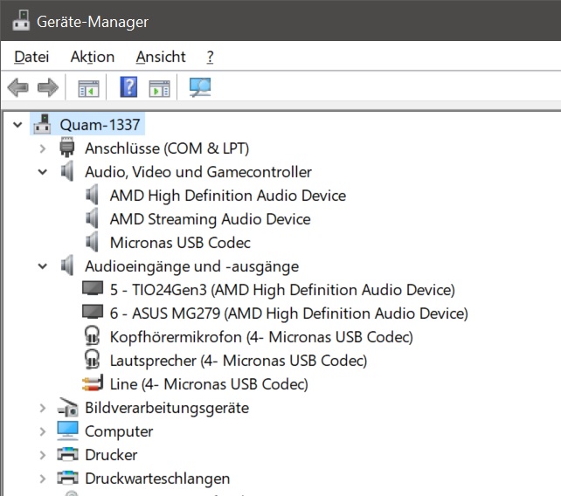Image resolution: width=561 pixels, height=496 pixels.
Task: Click speaker icon of Audio, Video und Gamecontroller
Action: coord(67,171)
